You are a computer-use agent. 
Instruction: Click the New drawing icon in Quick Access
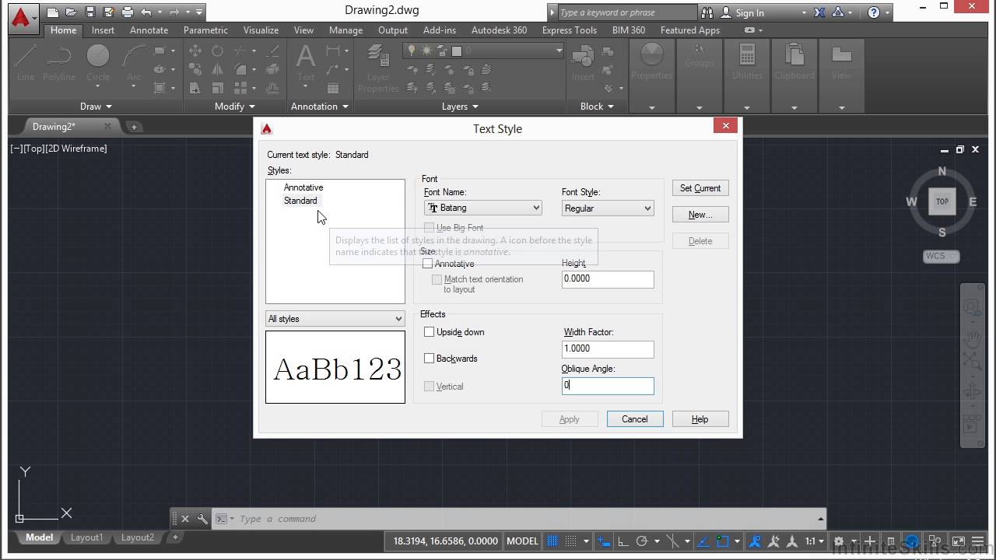(x=52, y=12)
